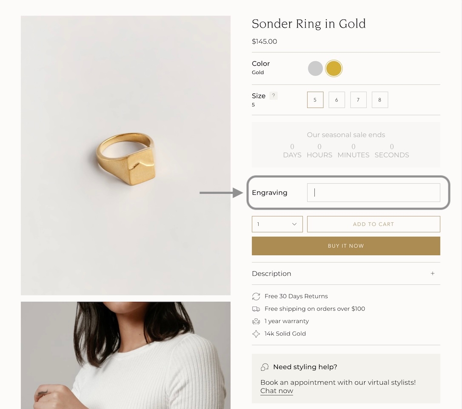Viewport: 462px width, 409px height.
Task: Click the Free 30 Days Returns icon
Action: point(256,296)
